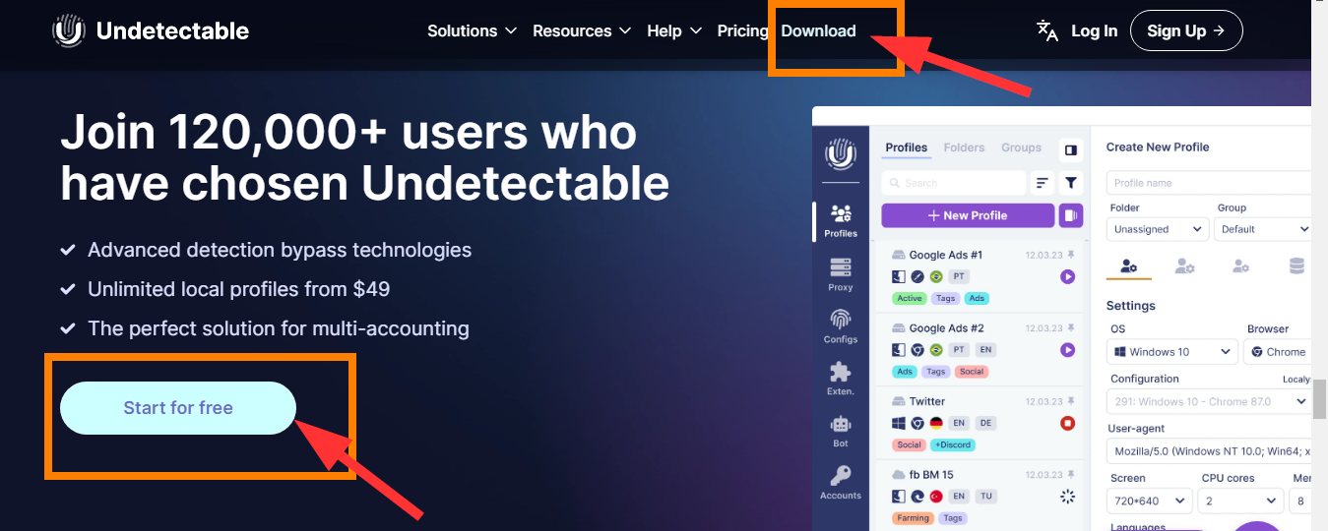Open the Browser Chrome dropdown
This screenshot has height=531, width=1328.
click(1278, 351)
